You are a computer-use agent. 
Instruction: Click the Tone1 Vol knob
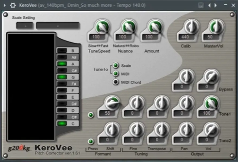(x=212, y=103)
